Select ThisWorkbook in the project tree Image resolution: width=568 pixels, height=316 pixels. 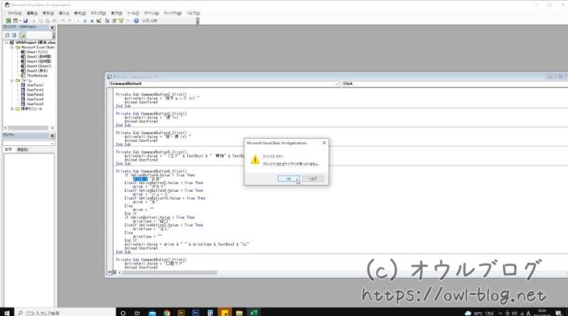point(37,75)
